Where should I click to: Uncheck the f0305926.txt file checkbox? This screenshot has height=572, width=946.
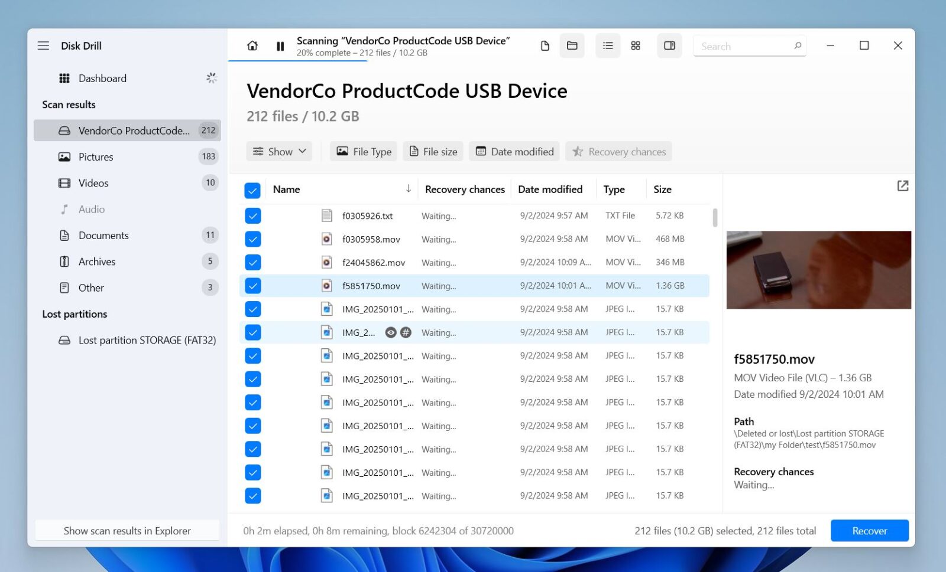[x=252, y=215]
